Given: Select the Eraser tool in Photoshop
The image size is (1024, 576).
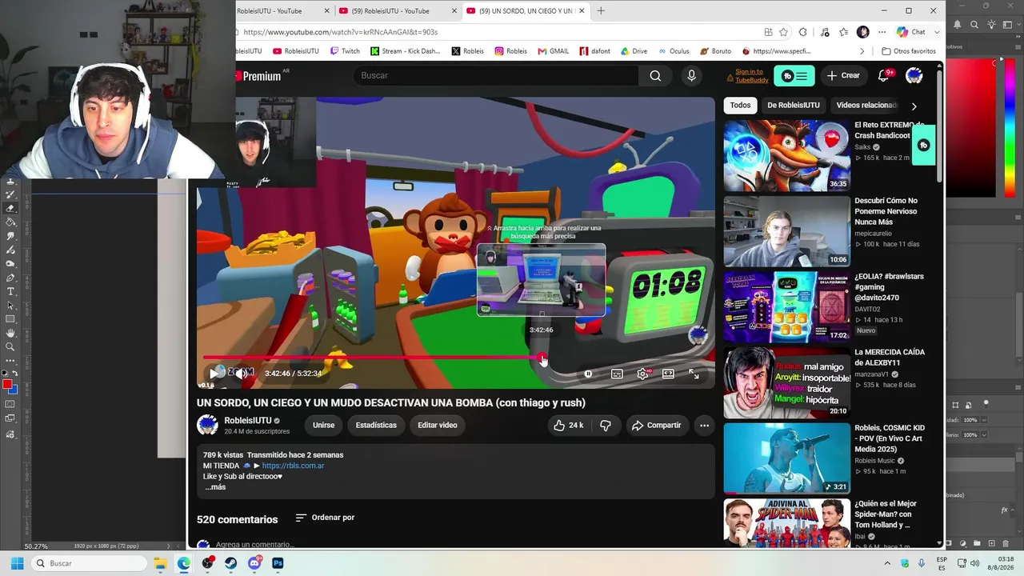Looking at the screenshot, I should pos(10,207).
